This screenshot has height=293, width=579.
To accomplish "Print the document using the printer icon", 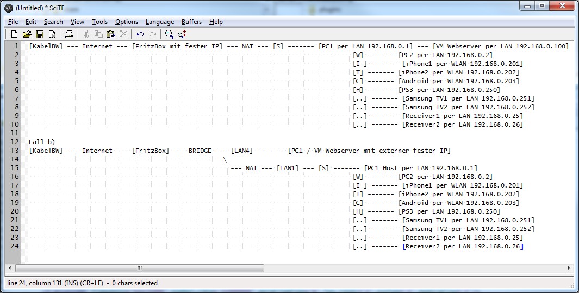I will pyautogui.click(x=69, y=34).
